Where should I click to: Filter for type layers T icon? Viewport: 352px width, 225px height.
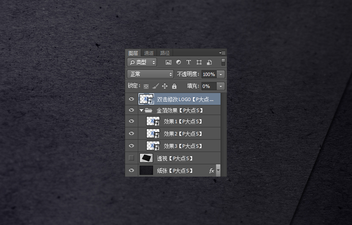(x=189, y=62)
